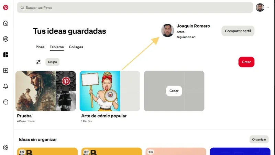Click the 'Artes' profile subtitle
This screenshot has height=155, width=275.
tap(180, 32)
